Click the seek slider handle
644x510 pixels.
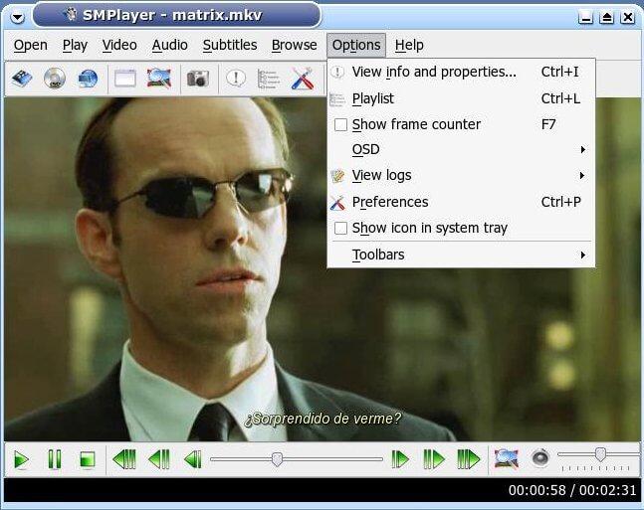[278, 459]
